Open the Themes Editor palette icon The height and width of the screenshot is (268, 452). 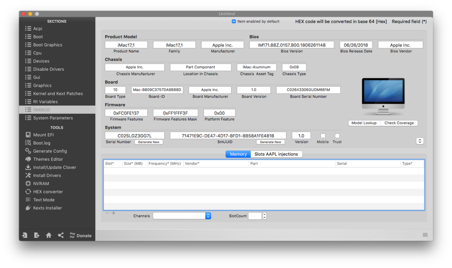[28, 159]
